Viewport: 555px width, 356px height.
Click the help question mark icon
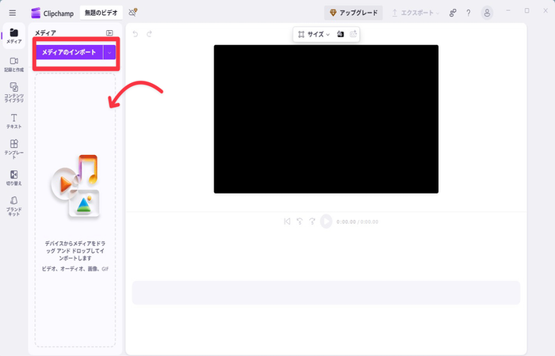tap(468, 13)
